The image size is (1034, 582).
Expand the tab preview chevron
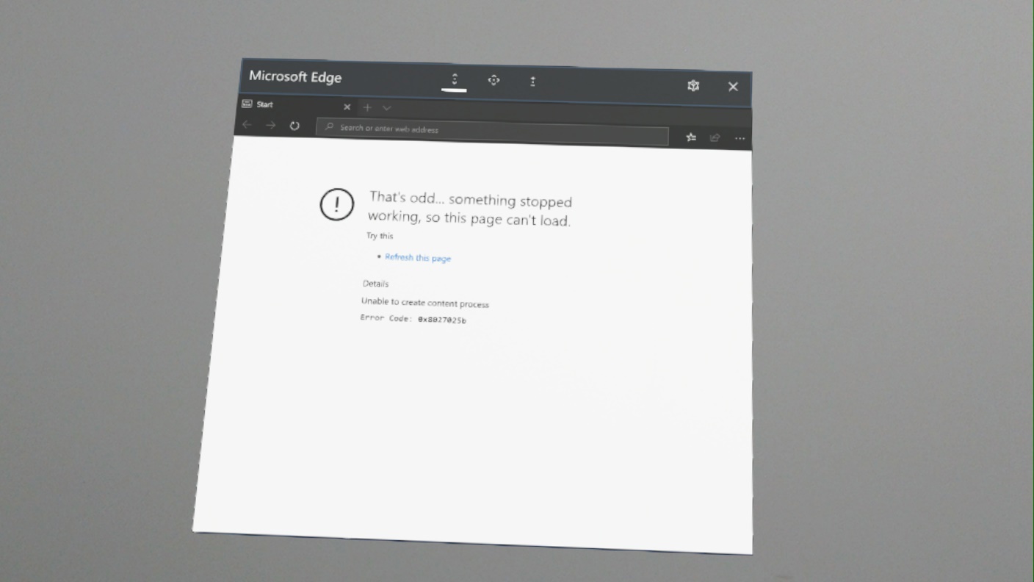pos(386,108)
